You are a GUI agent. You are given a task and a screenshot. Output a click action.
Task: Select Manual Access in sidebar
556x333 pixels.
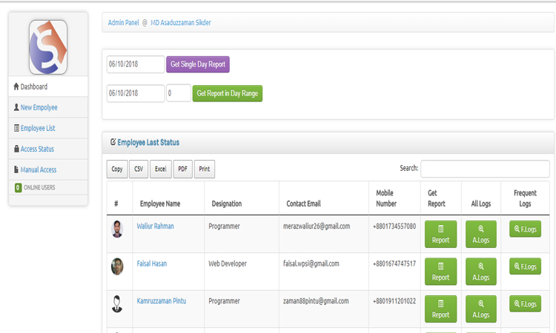tap(39, 169)
